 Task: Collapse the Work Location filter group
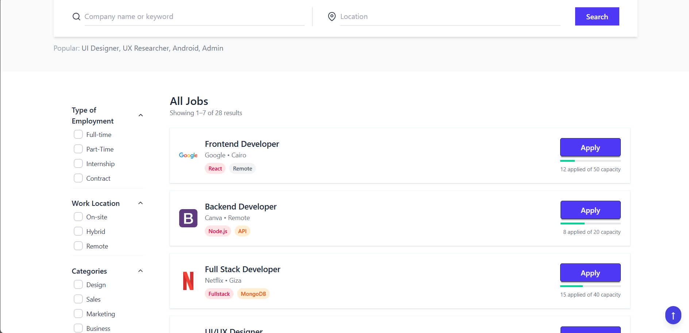pyautogui.click(x=141, y=203)
